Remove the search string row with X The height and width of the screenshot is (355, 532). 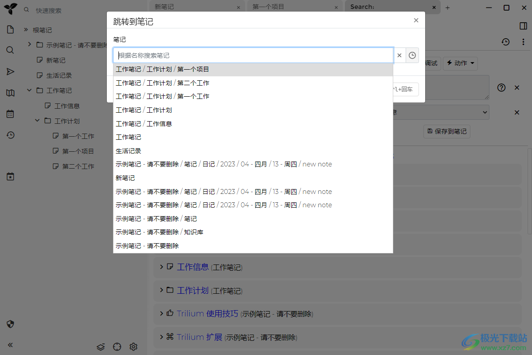(517, 87)
